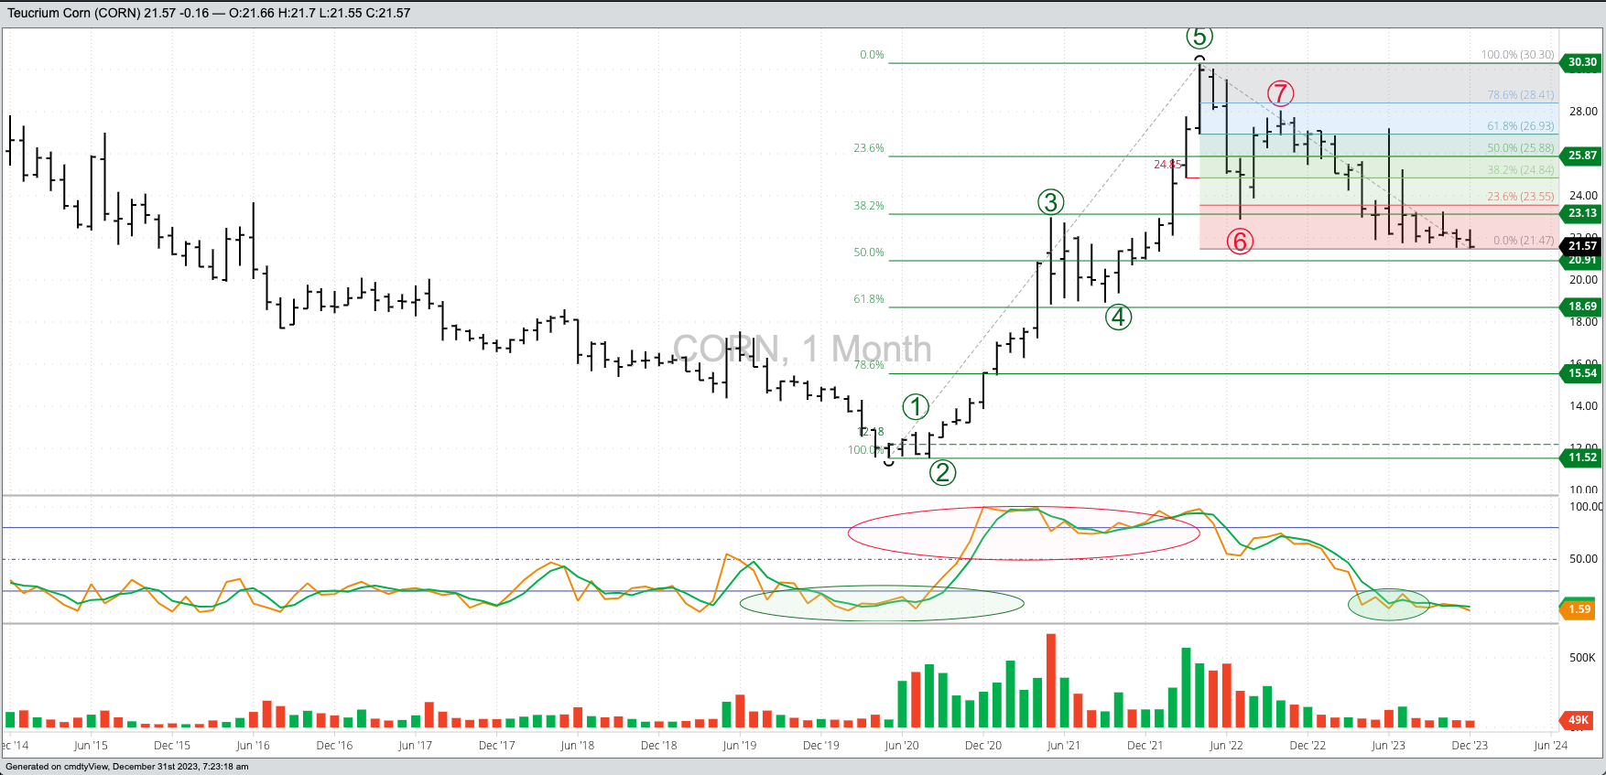
Task: Click the Jun '20 date on time axis
Action: pos(901,746)
